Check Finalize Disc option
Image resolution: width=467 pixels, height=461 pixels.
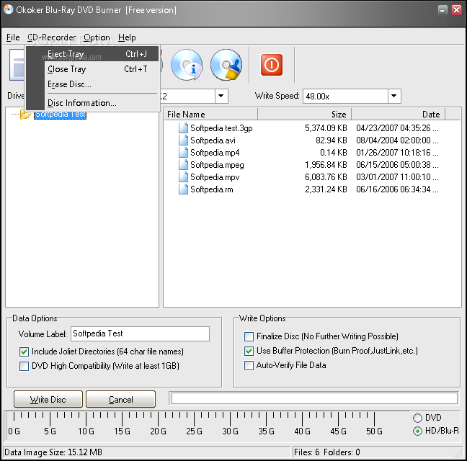[x=249, y=336]
